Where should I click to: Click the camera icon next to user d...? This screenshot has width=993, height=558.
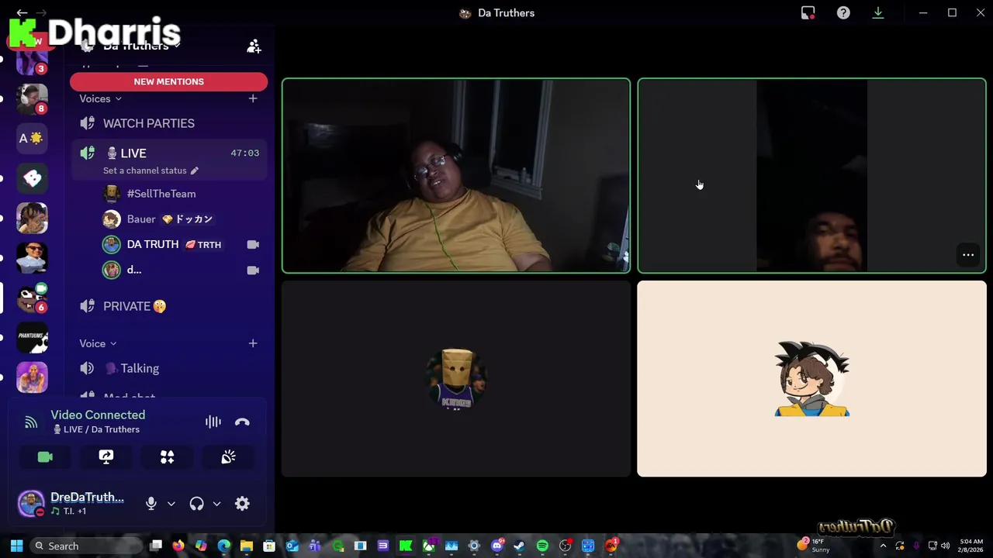tap(253, 270)
